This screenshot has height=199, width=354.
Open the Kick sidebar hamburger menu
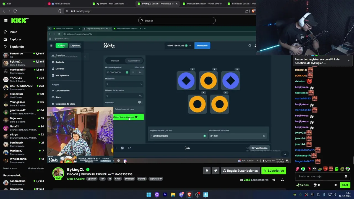[6, 20]
